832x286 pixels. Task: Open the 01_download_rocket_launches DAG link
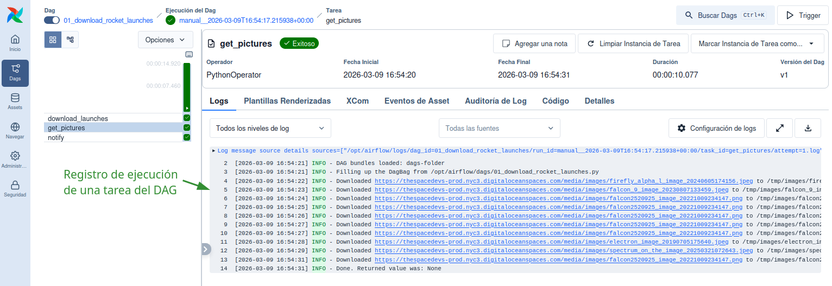(108, 20)
